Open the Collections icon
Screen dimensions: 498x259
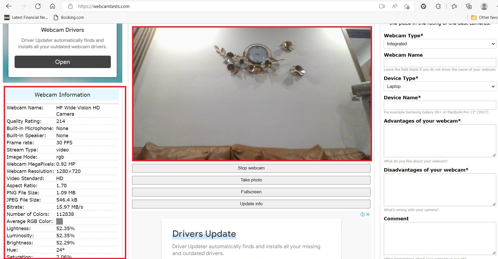pos(469,6)
